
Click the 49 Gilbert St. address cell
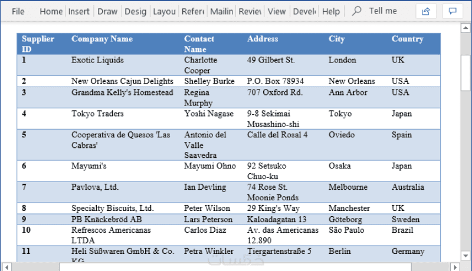coord(284,65)
